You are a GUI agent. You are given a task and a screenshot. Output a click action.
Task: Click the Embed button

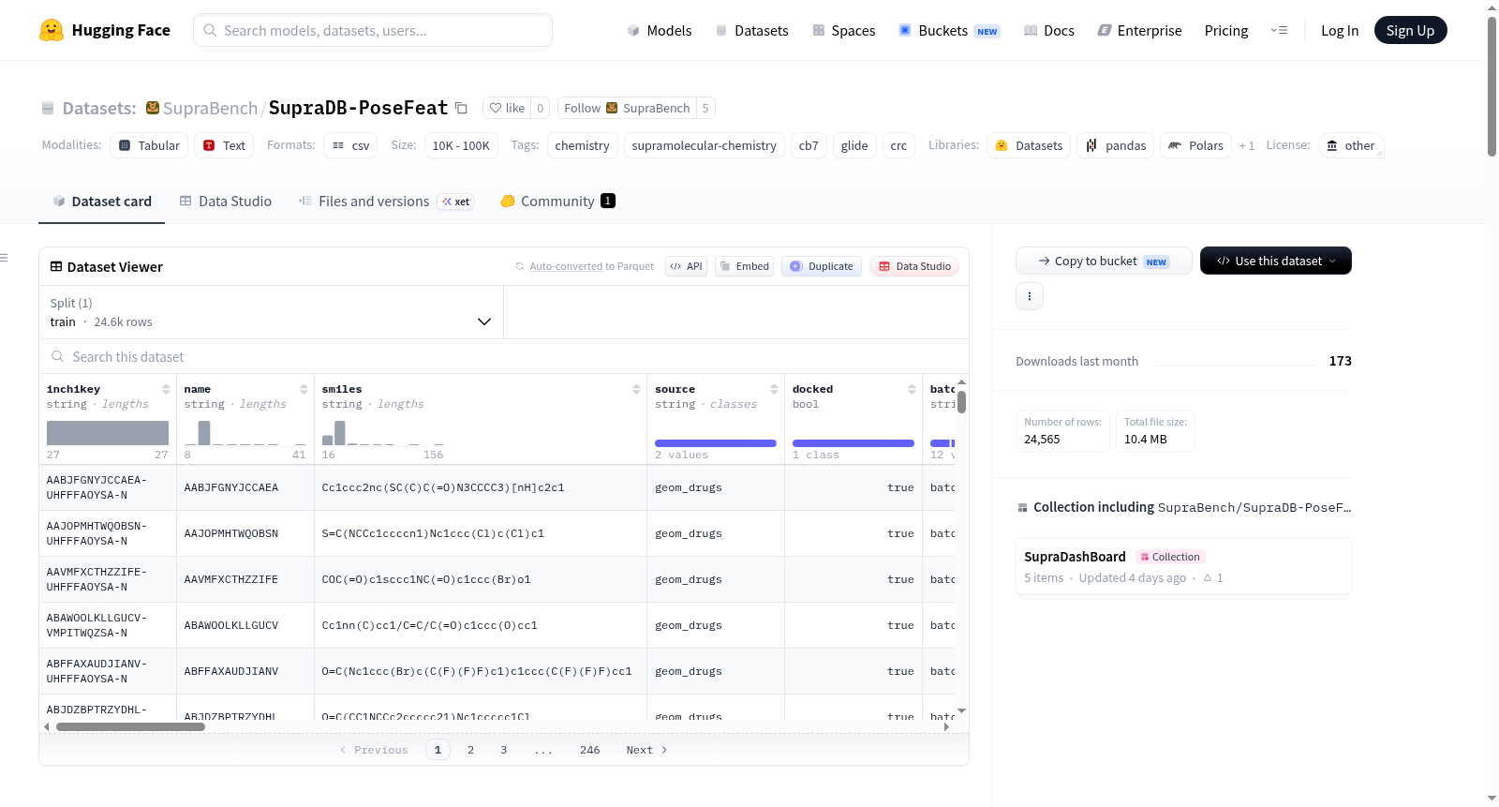pyautogui.click(x=744, y=266)
